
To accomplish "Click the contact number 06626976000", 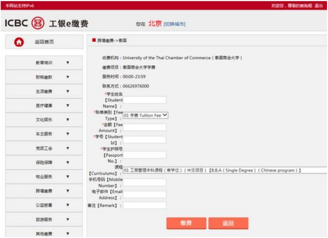I will (136, 86).
